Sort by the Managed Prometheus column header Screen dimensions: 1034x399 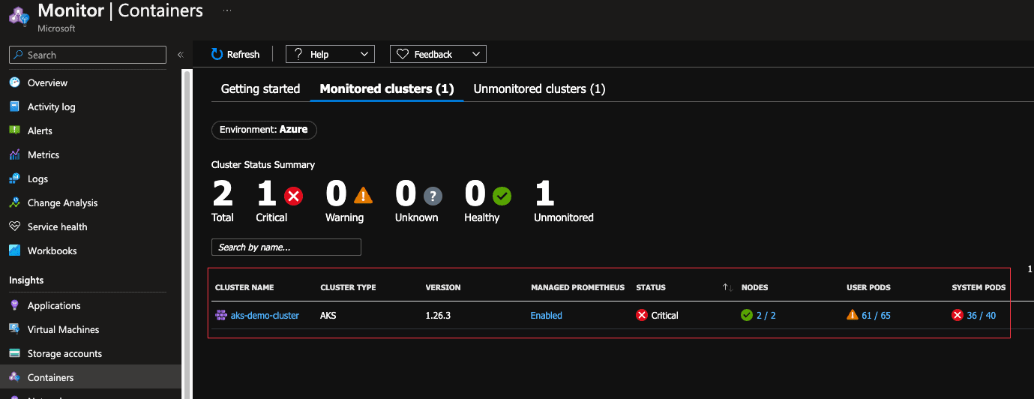click(577, 287)
